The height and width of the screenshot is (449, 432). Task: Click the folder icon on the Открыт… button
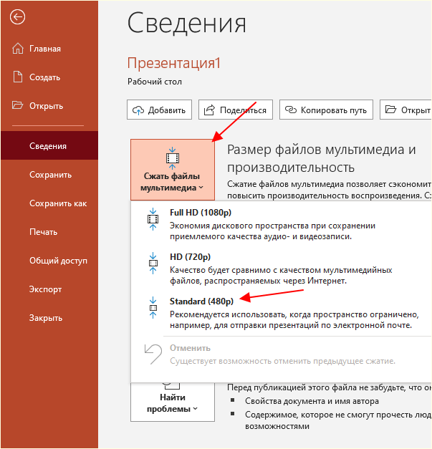click(390, 110)
